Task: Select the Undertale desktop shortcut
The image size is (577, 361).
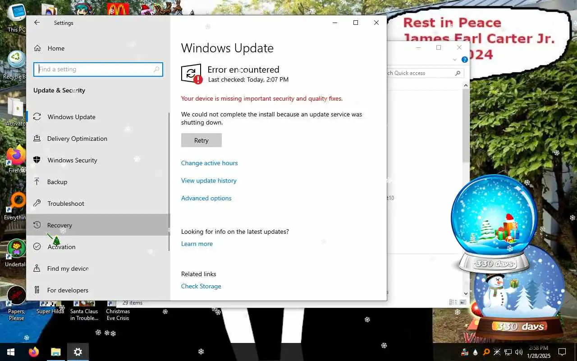Action: tap(16, 253)
